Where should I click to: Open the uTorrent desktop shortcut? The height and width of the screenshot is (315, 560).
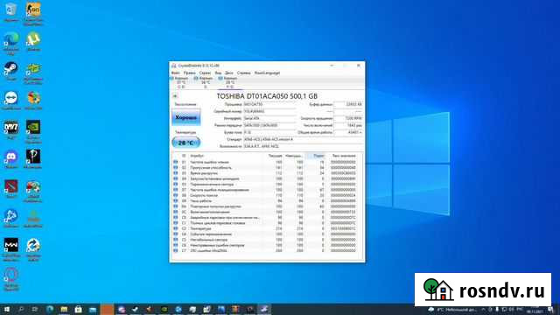33,41
